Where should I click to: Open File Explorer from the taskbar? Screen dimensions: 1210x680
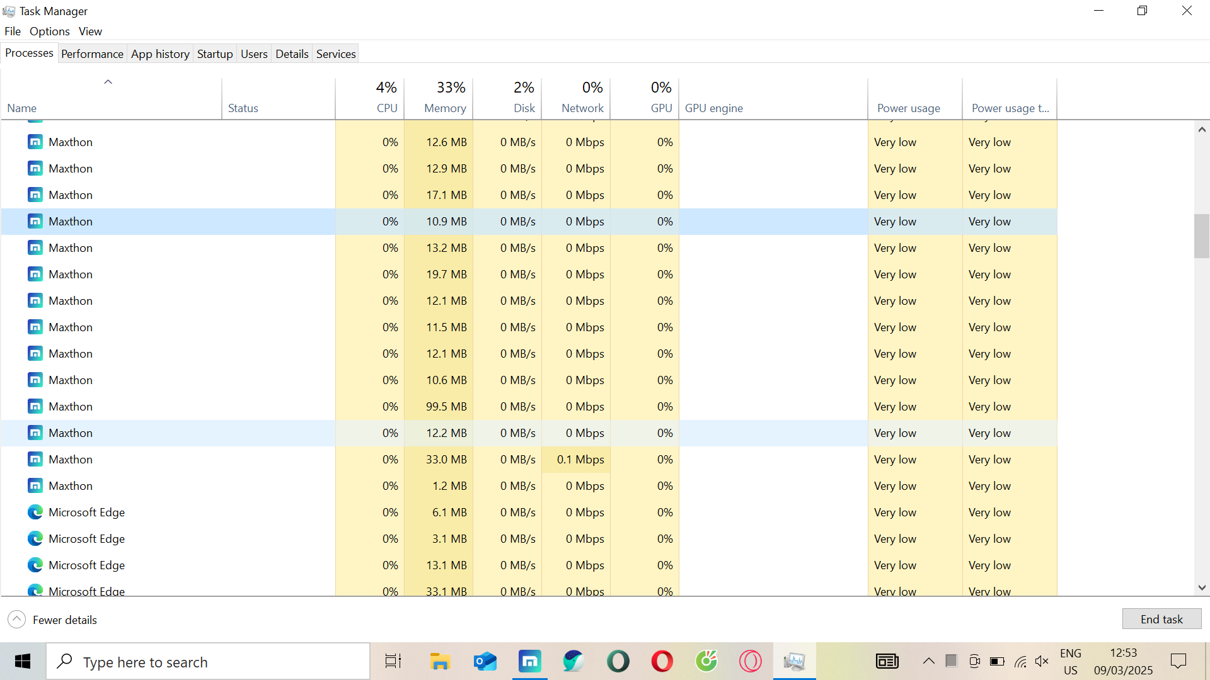coord(440,662)
